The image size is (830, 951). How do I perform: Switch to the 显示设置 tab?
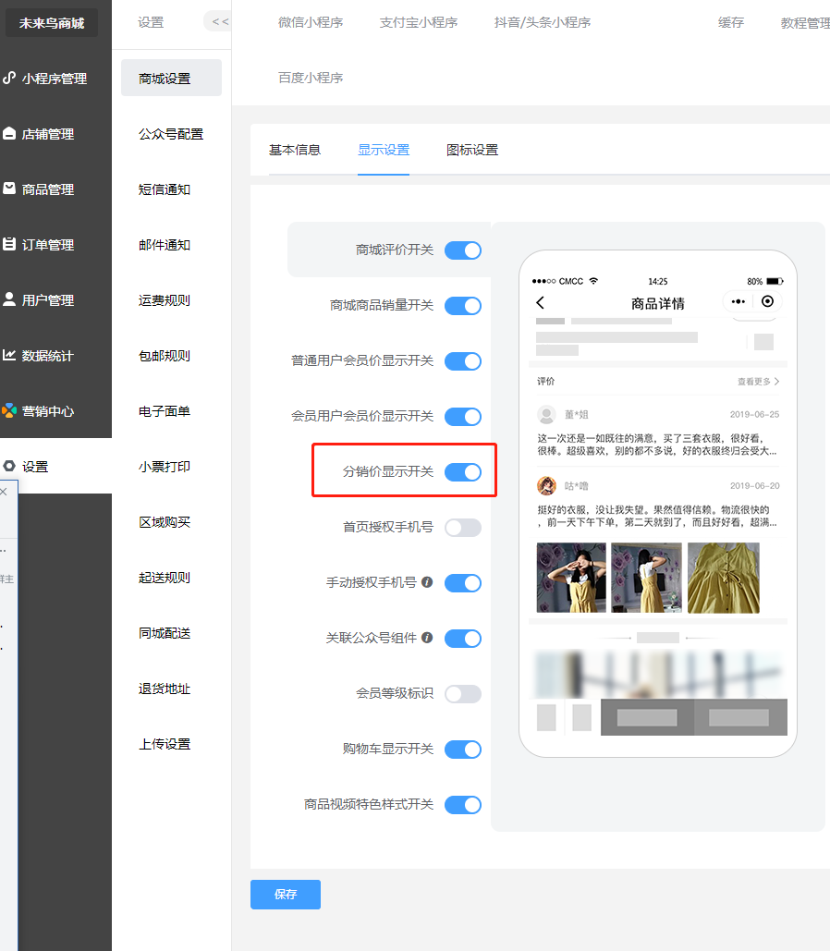384,150
